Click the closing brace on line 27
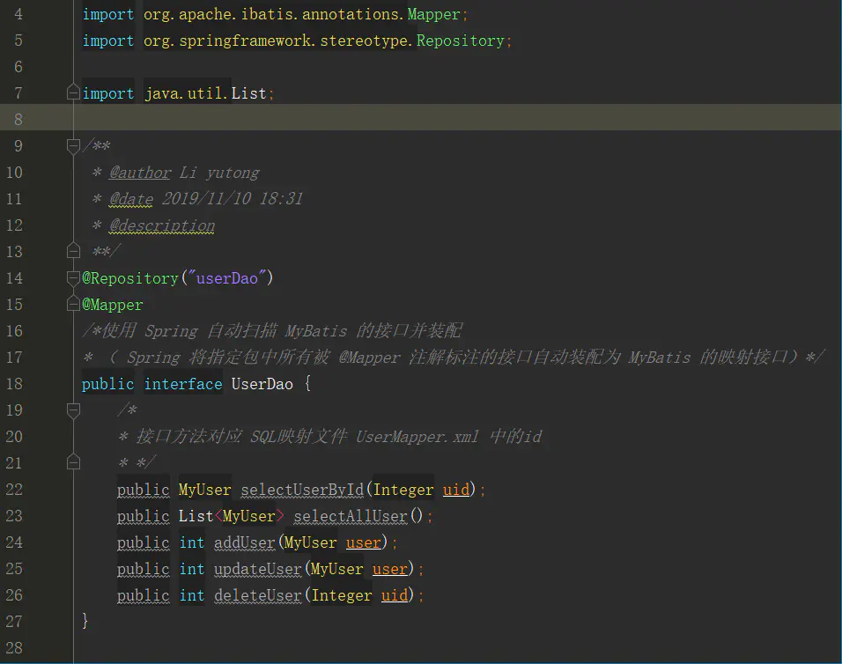 pos(85,621)
